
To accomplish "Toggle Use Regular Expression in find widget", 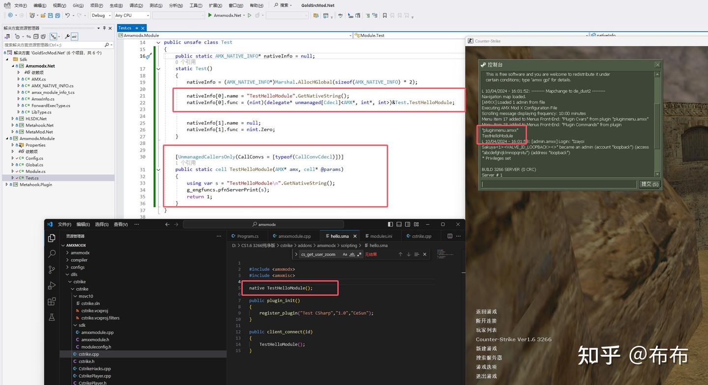I will (x=359, y=254).
